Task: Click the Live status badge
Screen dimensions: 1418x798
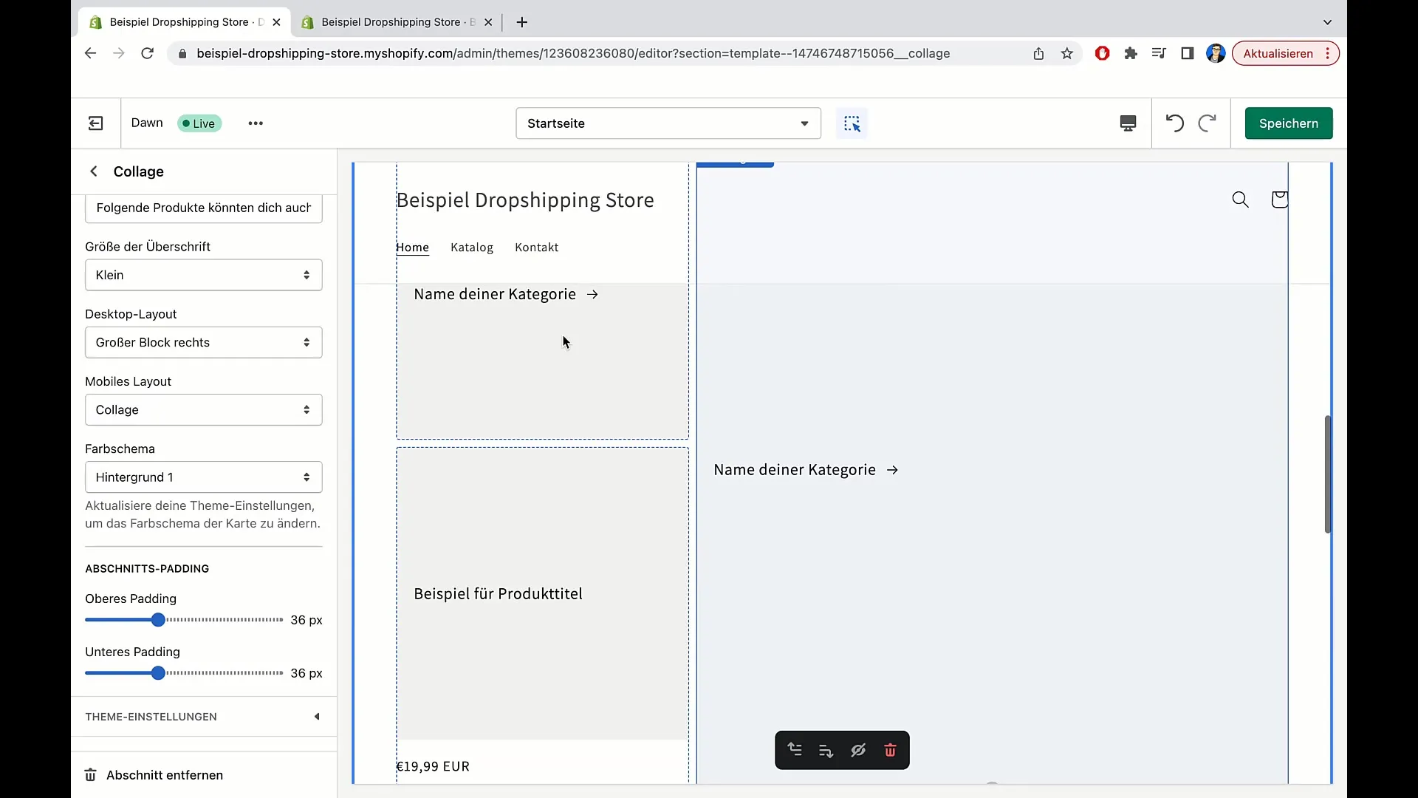Action: click(199, 123)
